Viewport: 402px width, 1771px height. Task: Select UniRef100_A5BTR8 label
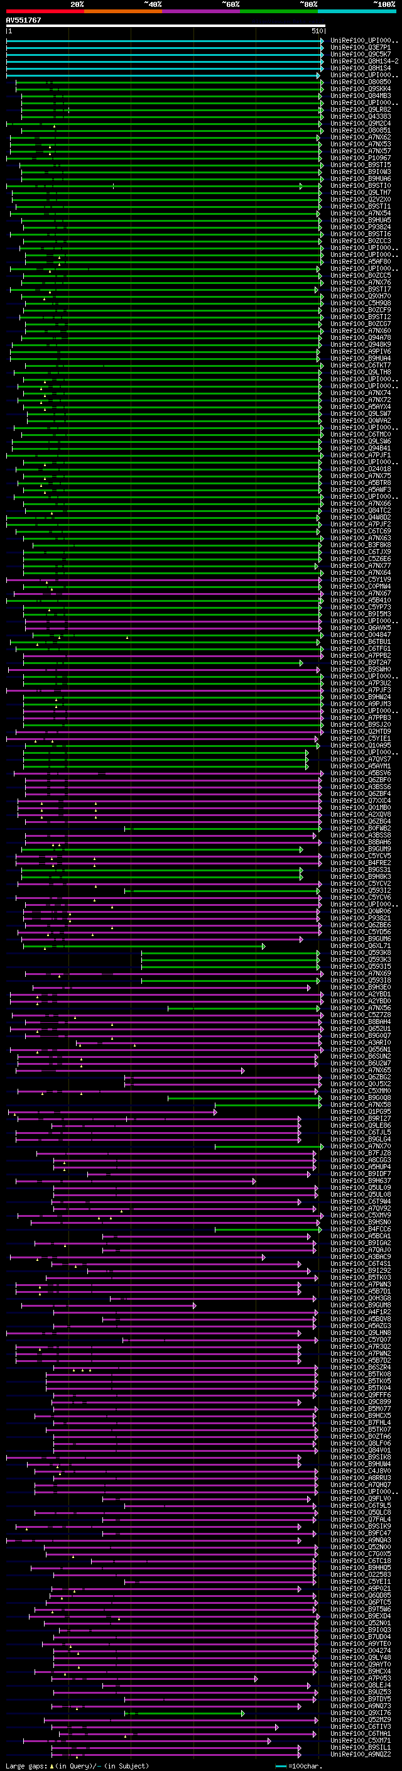click(x=361, y=482)
